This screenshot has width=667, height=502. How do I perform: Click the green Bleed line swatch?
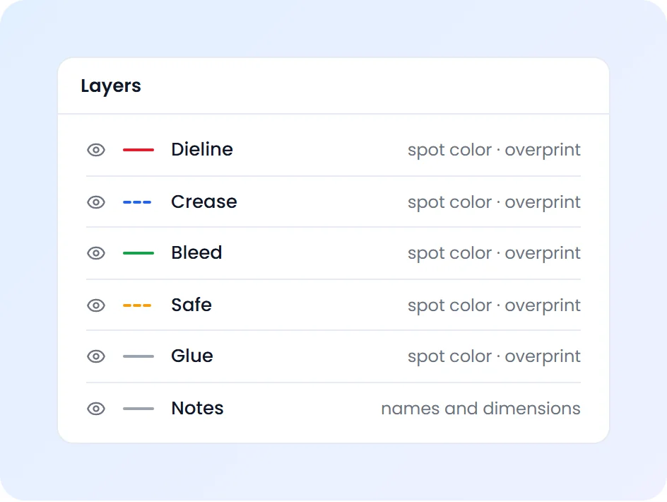[138, 253]
